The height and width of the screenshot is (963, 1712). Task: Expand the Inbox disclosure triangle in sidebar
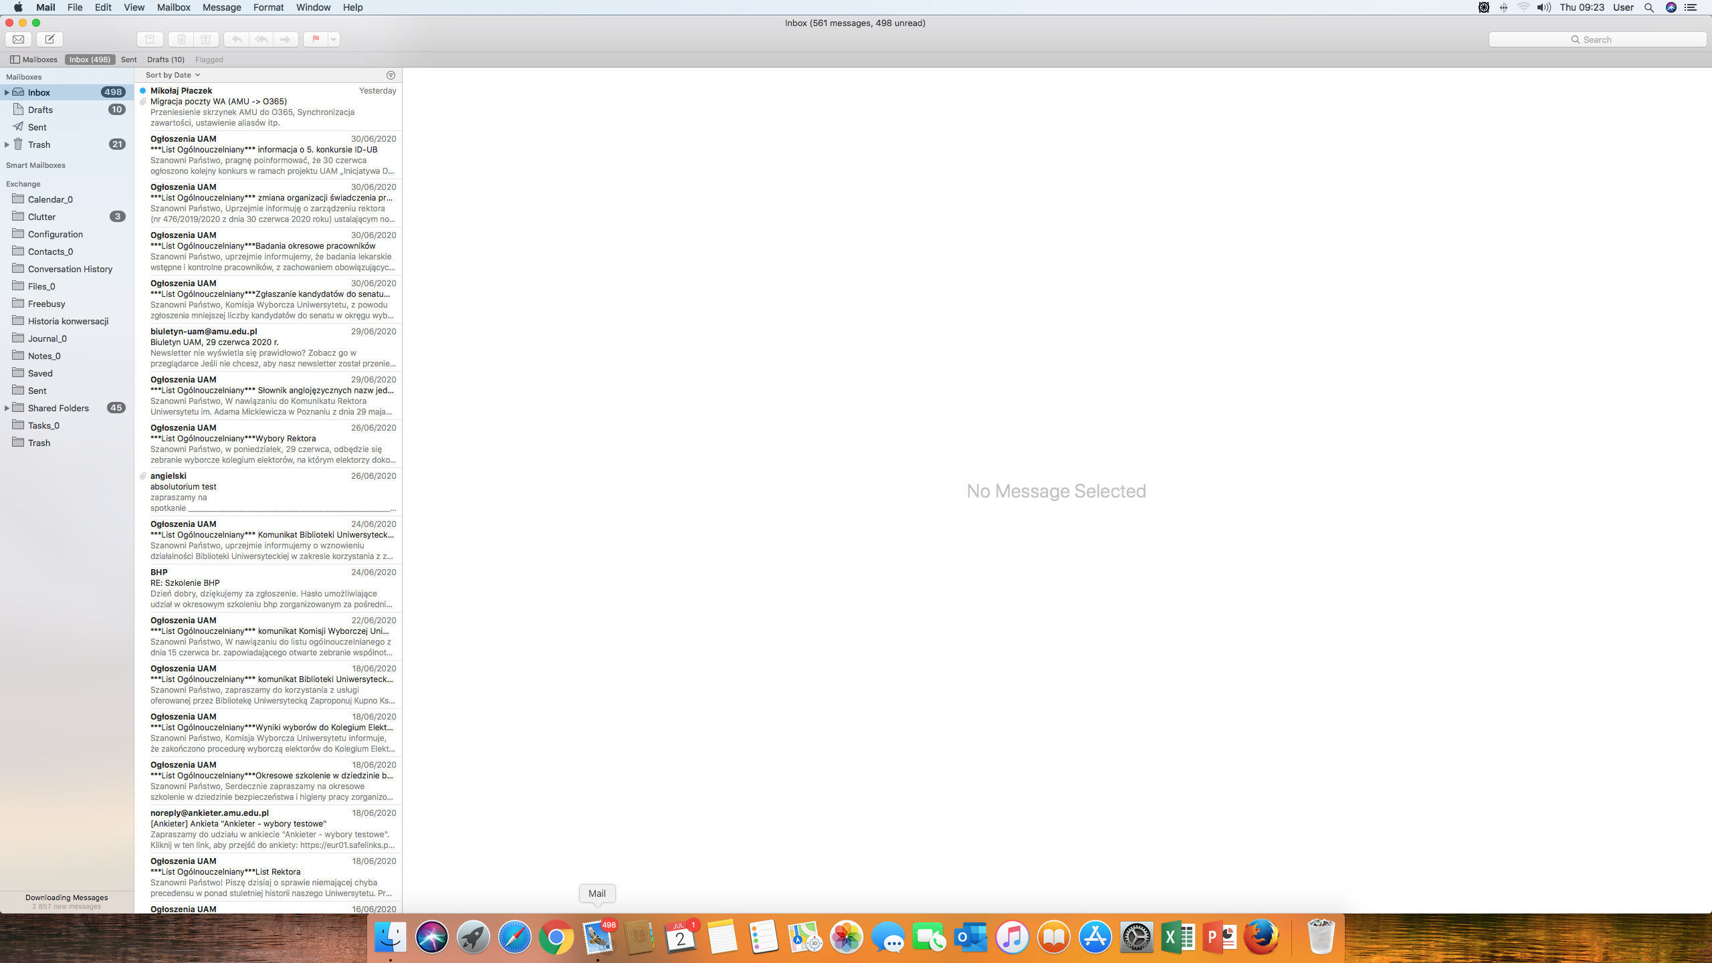click(x=7, y=92)
